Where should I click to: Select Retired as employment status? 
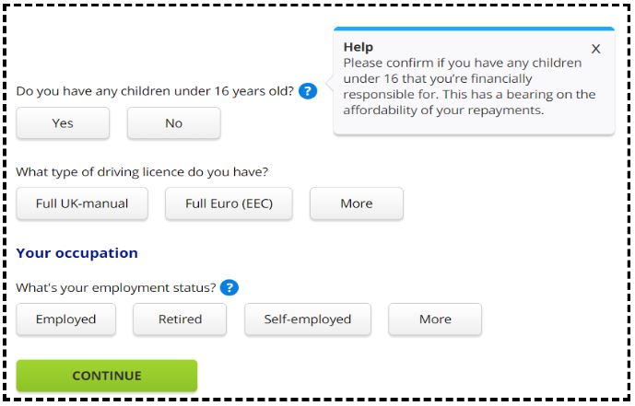[180, 319]
